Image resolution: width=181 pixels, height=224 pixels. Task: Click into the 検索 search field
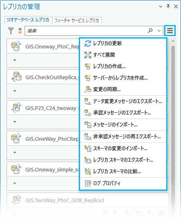coord(86,31)
